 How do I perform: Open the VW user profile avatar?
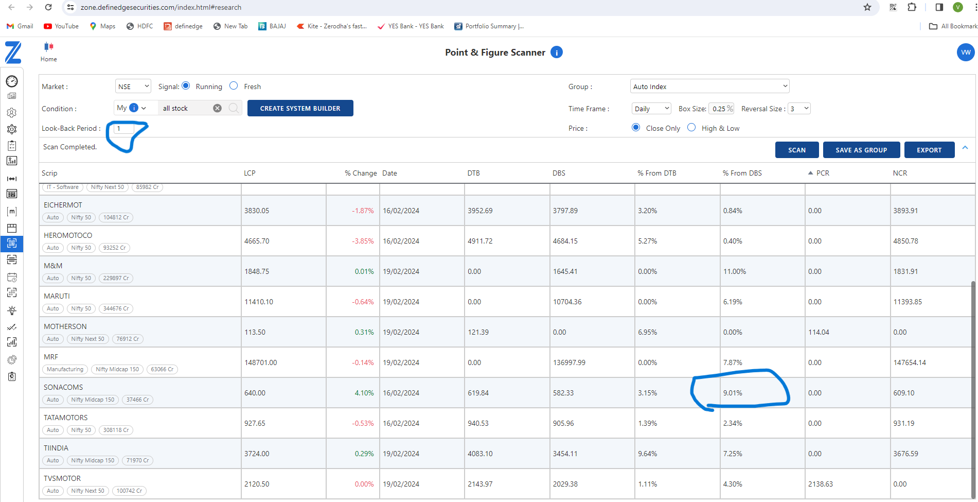pyautogui.click(x=966, y=53)
